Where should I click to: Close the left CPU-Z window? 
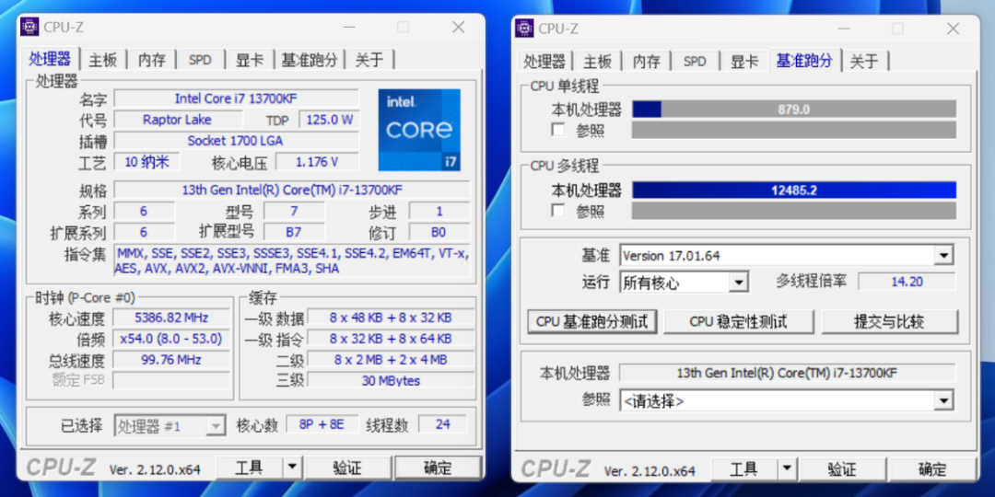458,28
